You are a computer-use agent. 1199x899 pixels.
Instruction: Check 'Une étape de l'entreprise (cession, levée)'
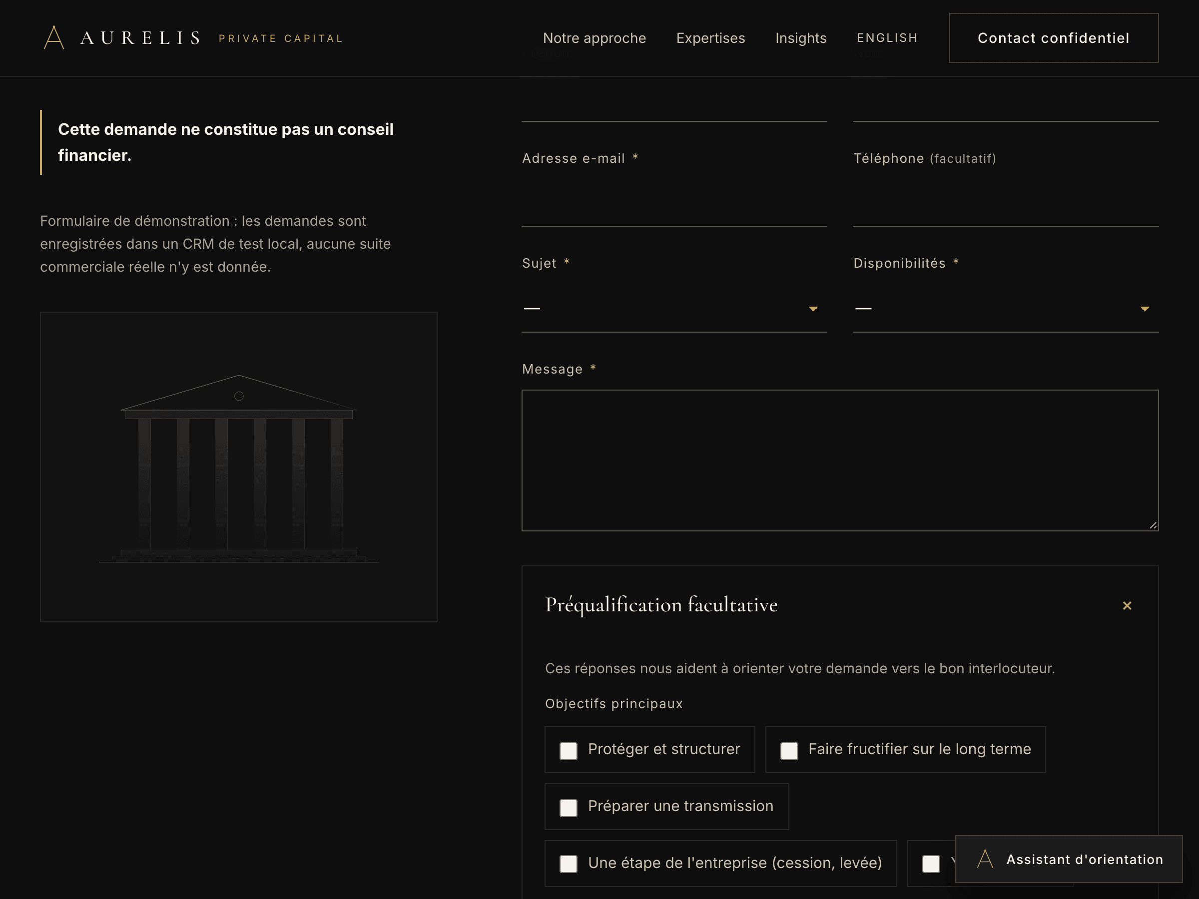pos(569,864)
